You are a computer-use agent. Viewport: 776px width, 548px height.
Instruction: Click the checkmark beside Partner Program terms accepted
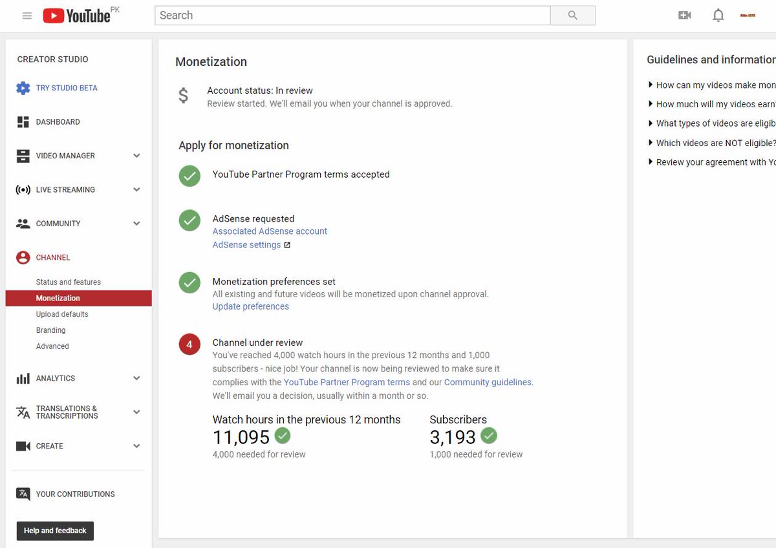point(189,176)
